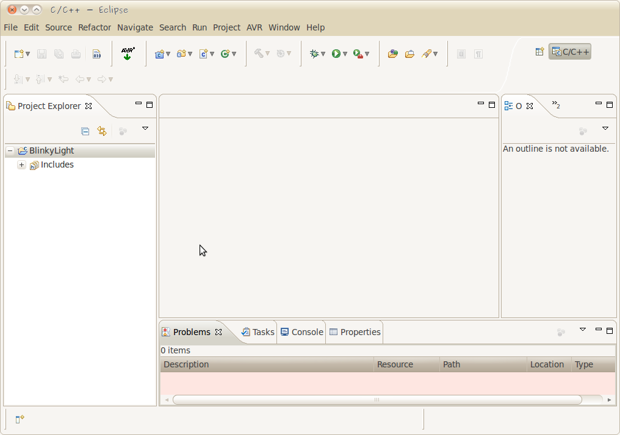Click the AVR upload to device icon
This screenshot has width=620, height=435.
point(128,53)
